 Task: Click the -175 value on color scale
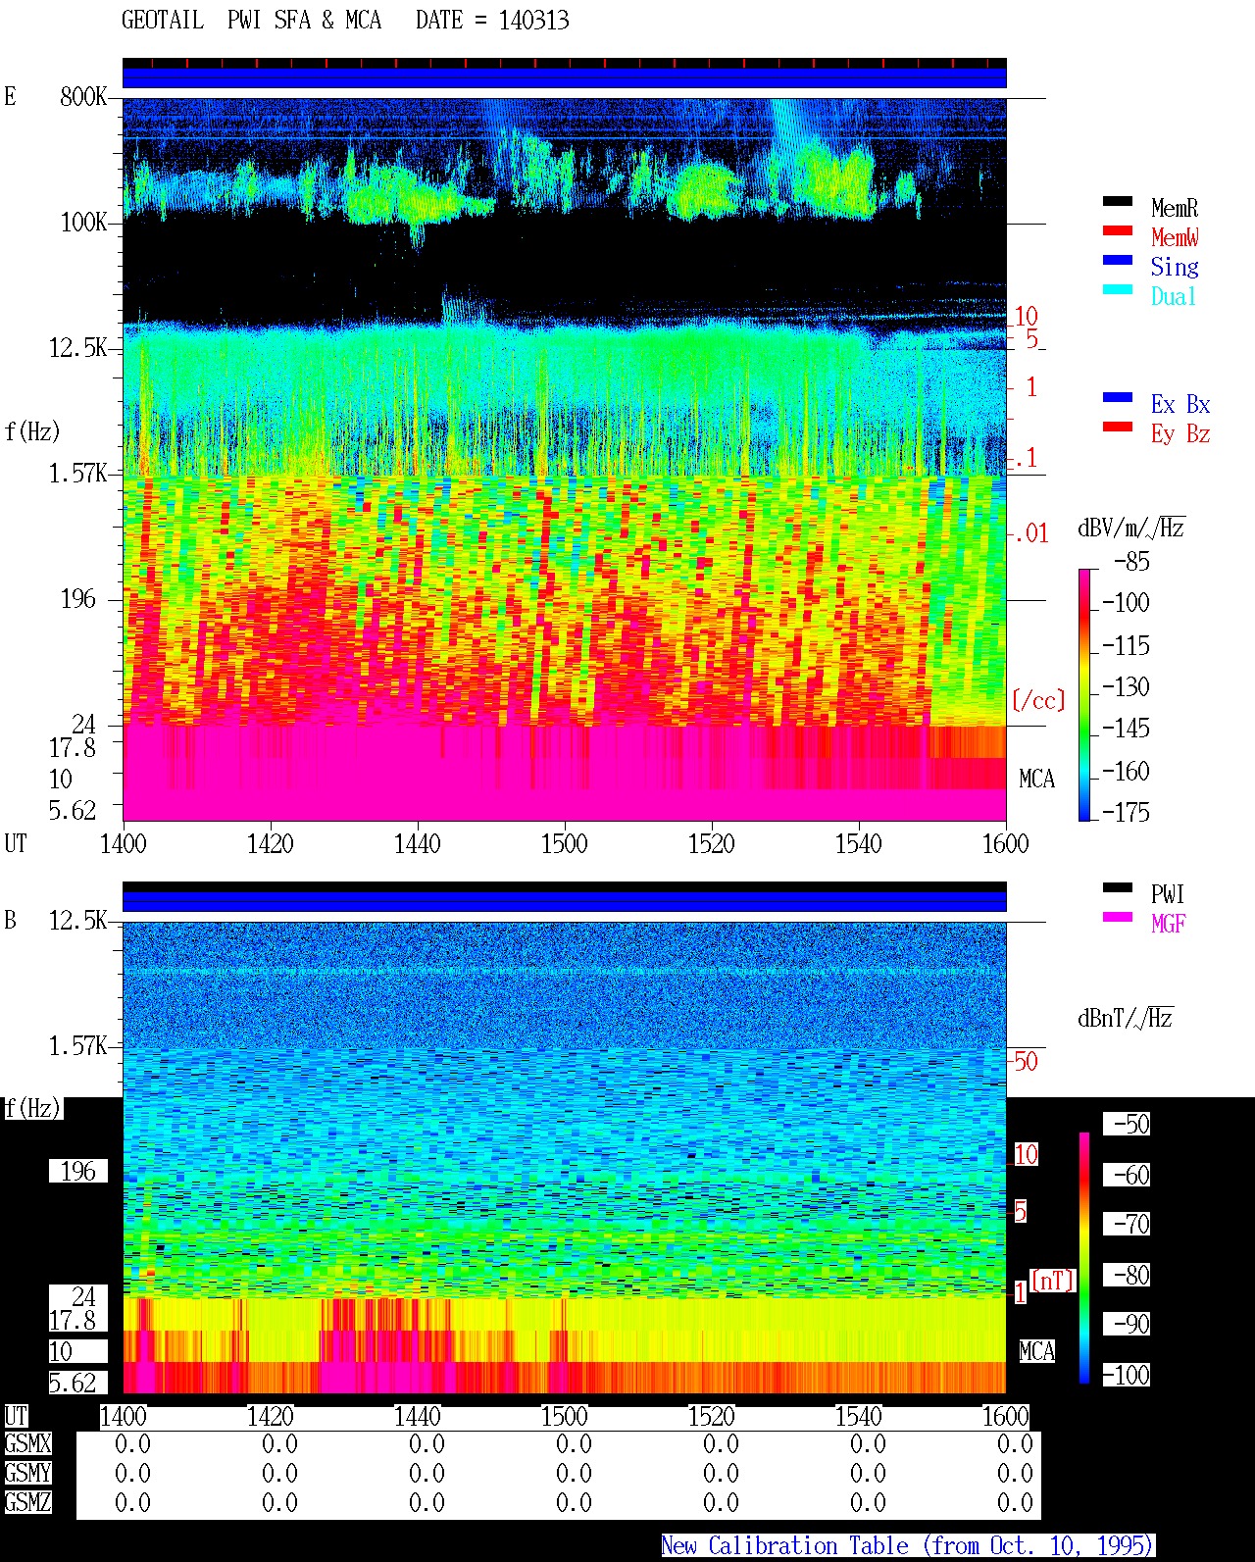pyautogui.click(x=1126, y=812)
